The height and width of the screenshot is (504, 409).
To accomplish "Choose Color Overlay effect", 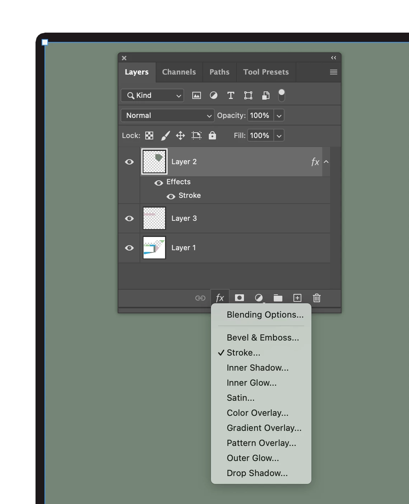I will 261,413.
